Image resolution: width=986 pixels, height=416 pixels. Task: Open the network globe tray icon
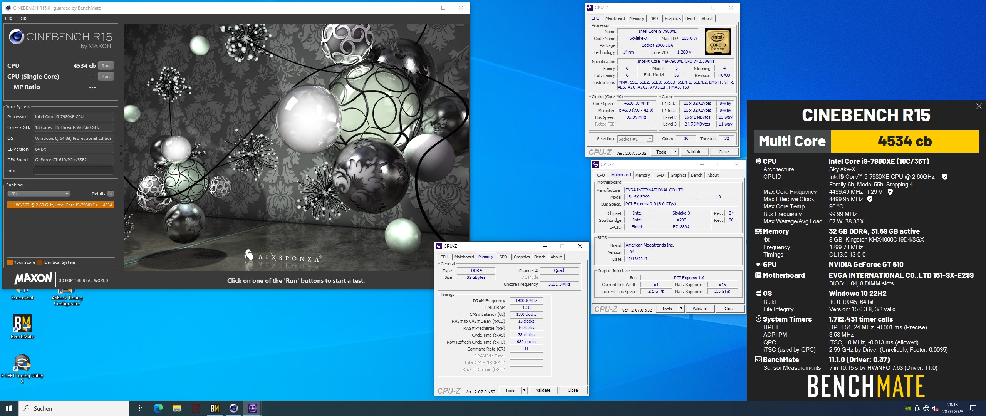[x=926, y=408]
